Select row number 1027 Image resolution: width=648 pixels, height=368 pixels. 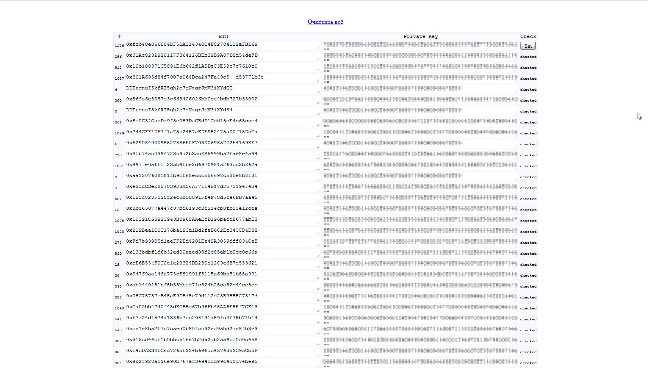[x=119, y=79]
